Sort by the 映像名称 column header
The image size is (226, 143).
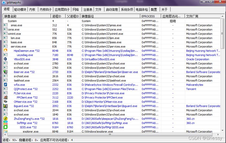coord(27,16)
